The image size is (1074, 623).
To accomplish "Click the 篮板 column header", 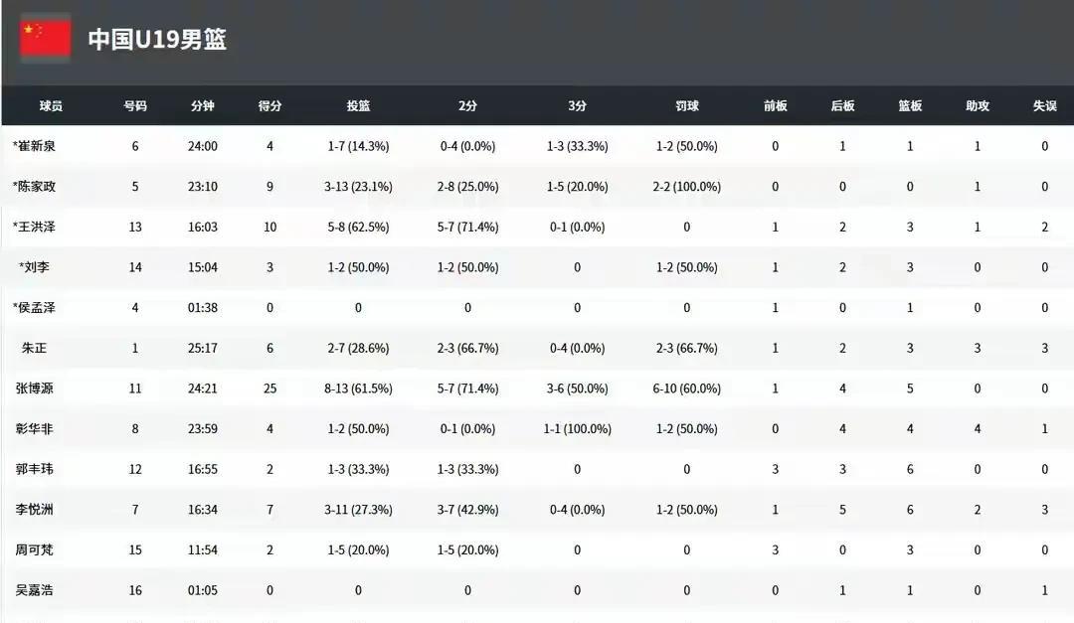I will click(x=910, y=105).
